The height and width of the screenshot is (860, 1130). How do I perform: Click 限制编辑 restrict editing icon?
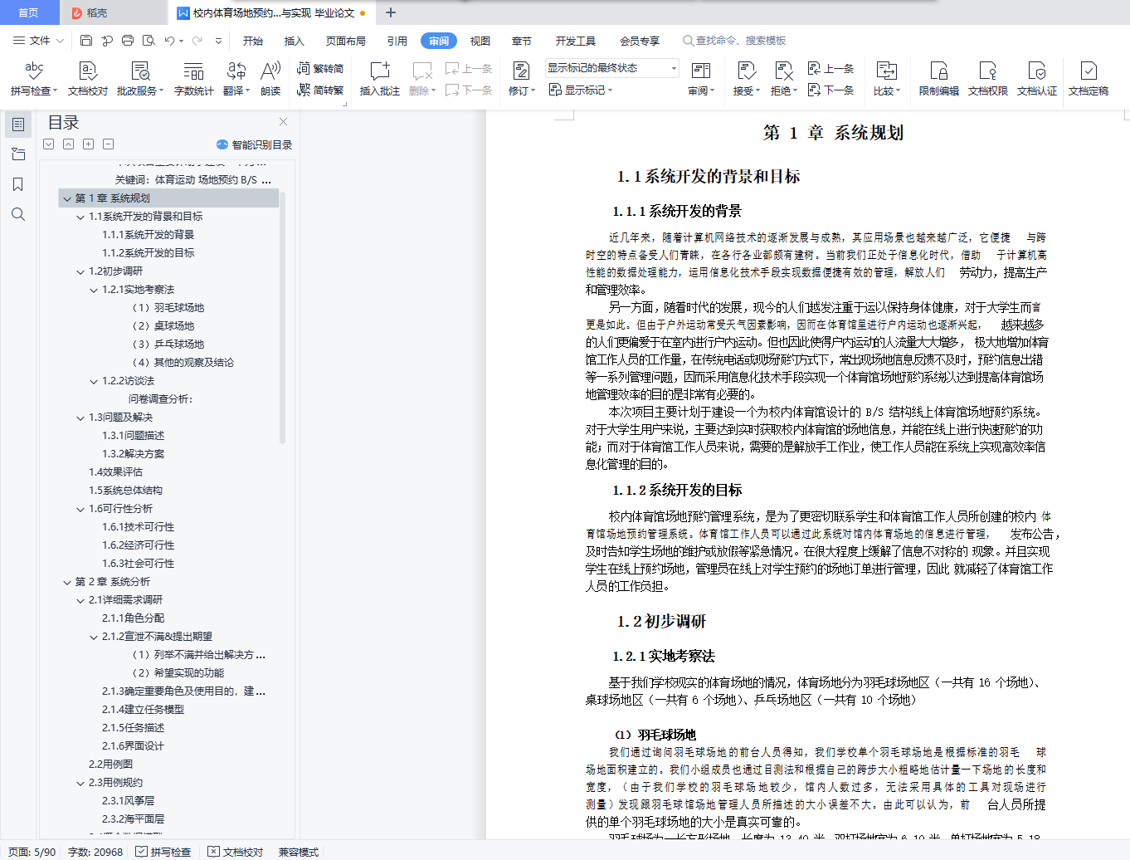pyautogui.click(x=939, y=78)
